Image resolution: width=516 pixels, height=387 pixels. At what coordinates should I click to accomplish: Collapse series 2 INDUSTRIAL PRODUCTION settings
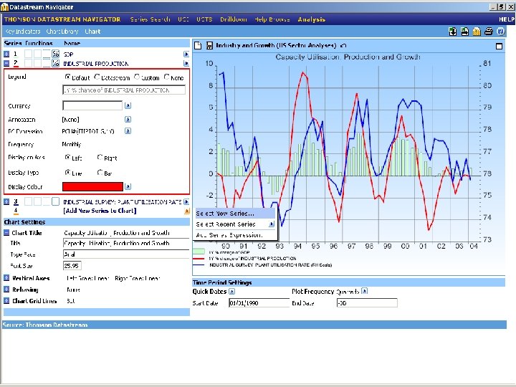(6, 63)
